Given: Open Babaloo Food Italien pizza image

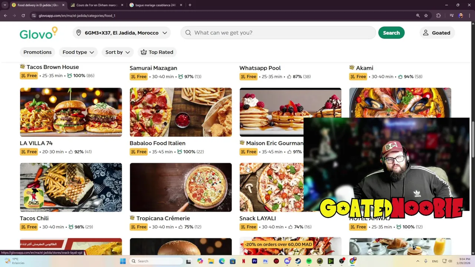Looking at the screenshot, I should point(181,112).
